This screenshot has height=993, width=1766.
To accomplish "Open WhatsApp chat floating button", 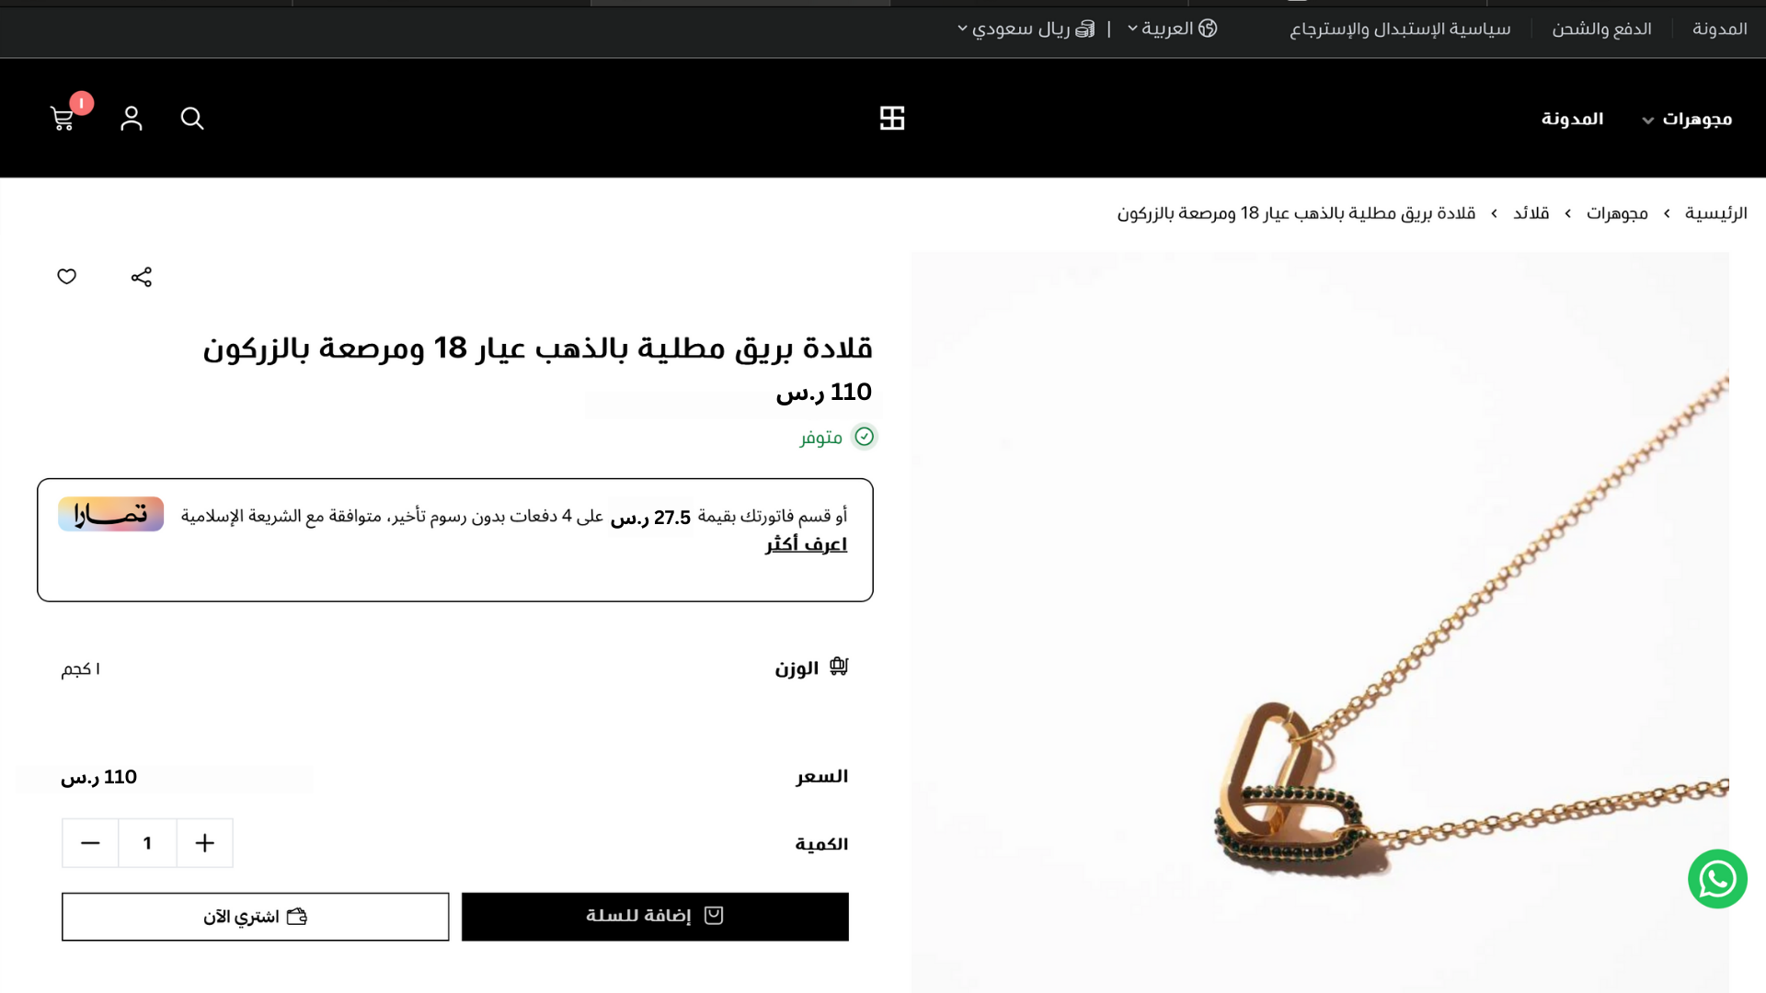I will tap(1717, 879).
